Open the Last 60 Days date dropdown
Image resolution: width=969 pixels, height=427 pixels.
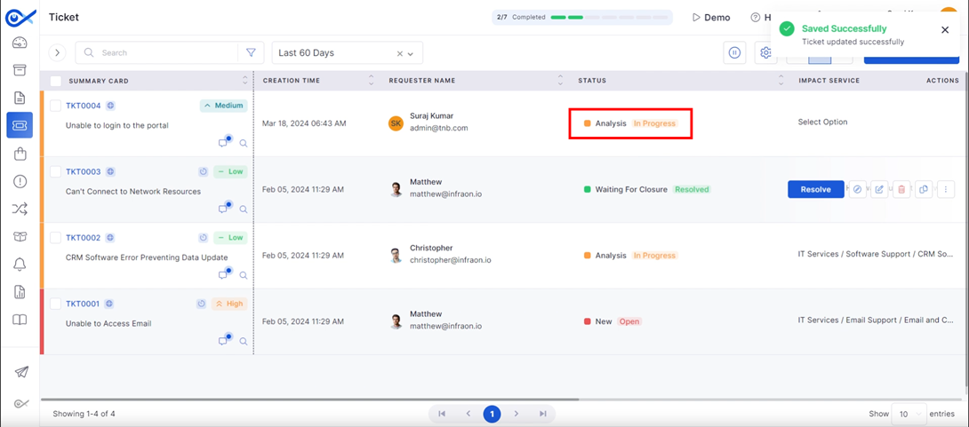347,53
